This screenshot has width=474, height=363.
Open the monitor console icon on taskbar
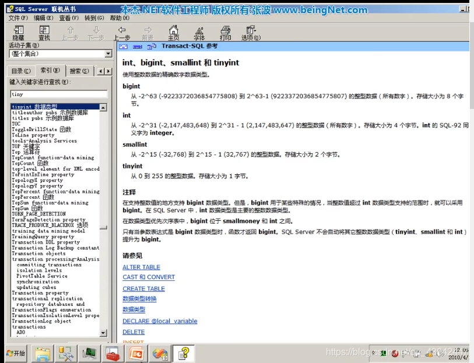(x=89, y=353)
